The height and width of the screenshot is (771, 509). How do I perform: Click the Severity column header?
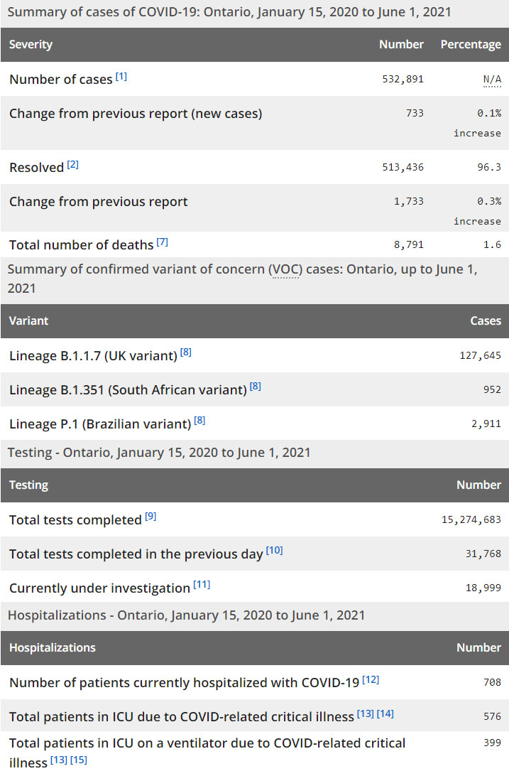pos(31,44)
